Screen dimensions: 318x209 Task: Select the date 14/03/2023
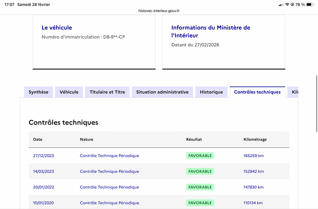[44, 172]
